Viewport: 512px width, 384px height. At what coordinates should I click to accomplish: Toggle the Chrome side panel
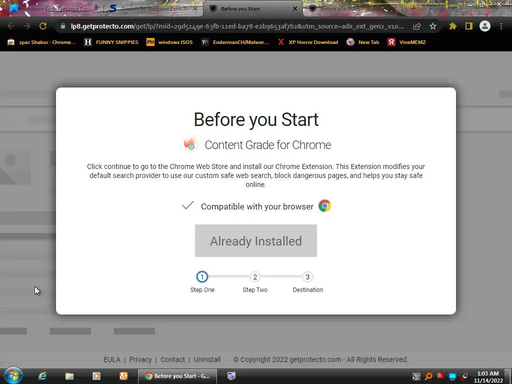click(x=469, y=26)
